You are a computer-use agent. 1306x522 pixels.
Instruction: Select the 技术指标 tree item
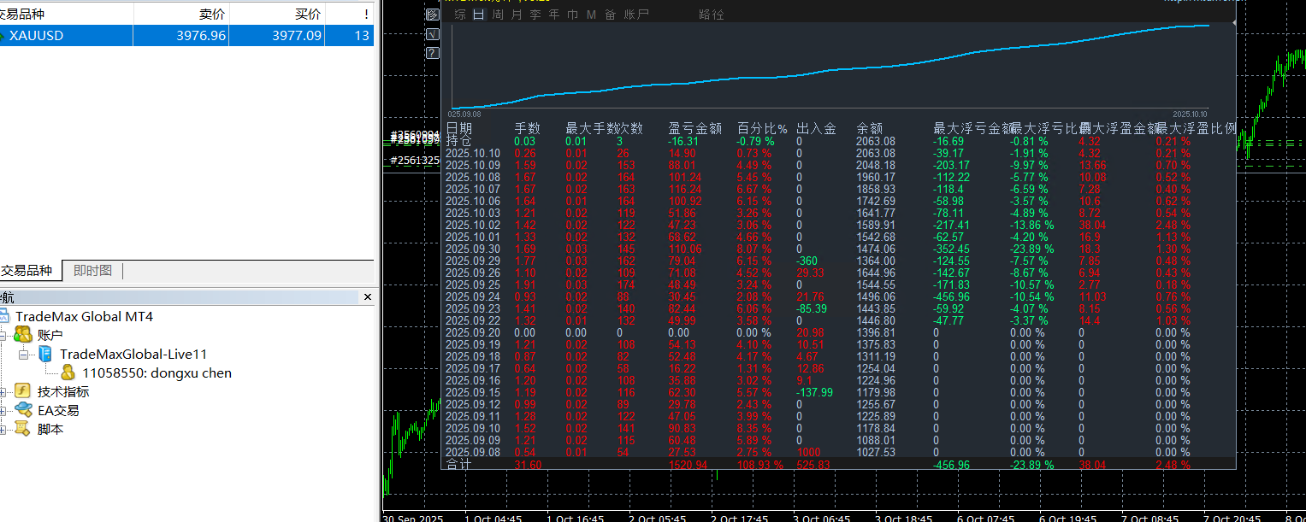(63, 391)
